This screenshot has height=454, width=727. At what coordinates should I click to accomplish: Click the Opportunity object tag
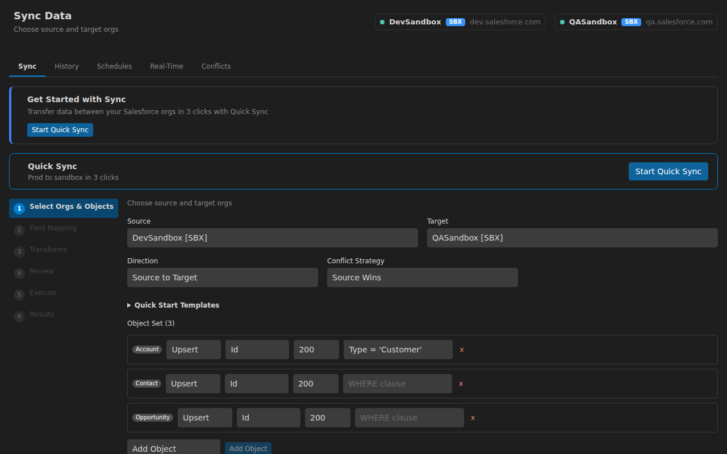coord(153,418)
